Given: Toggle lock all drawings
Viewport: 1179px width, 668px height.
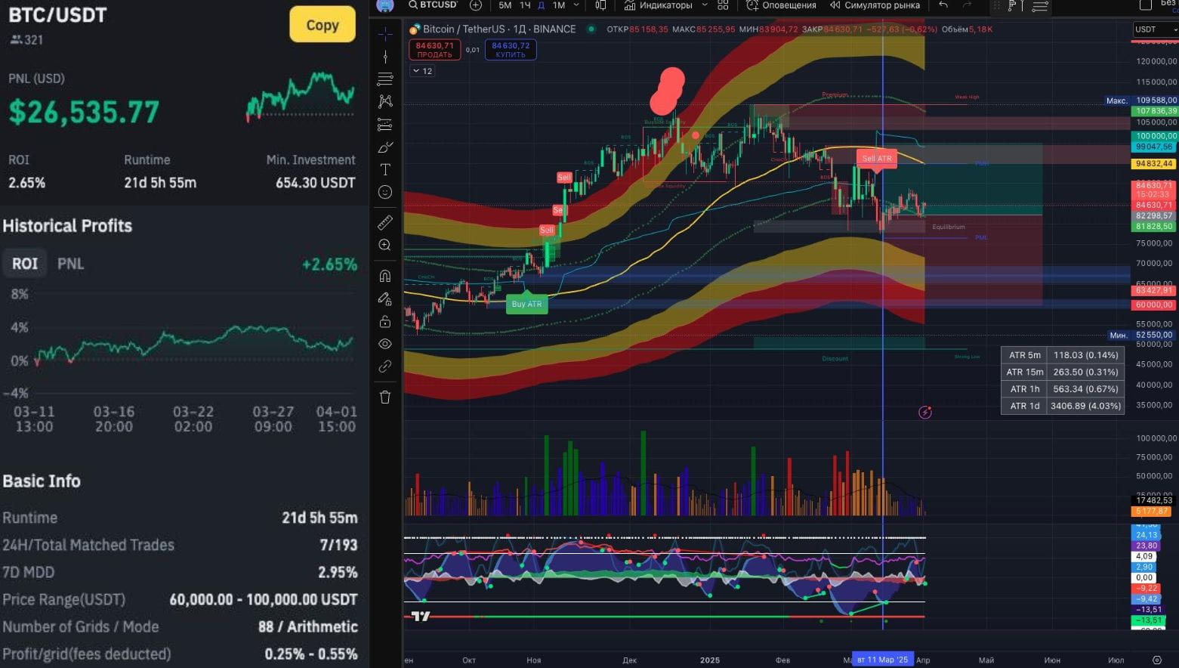Looking at the screenshot, I should pyautogui.click(x=385, y=321).
